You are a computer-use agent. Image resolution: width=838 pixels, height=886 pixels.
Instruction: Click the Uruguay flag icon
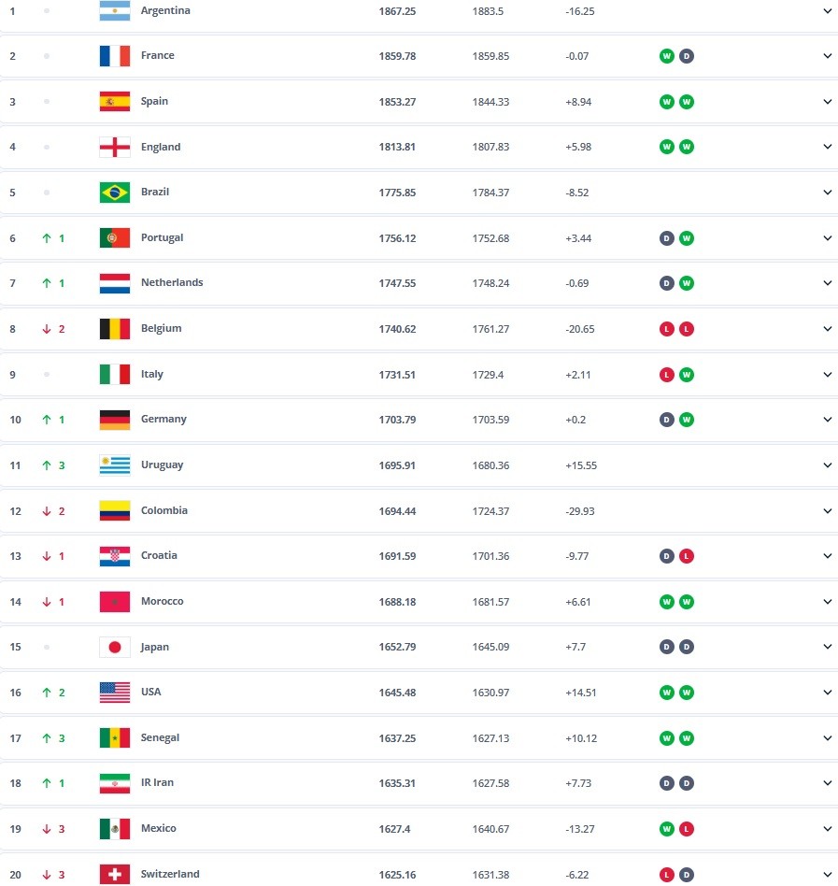114,465
